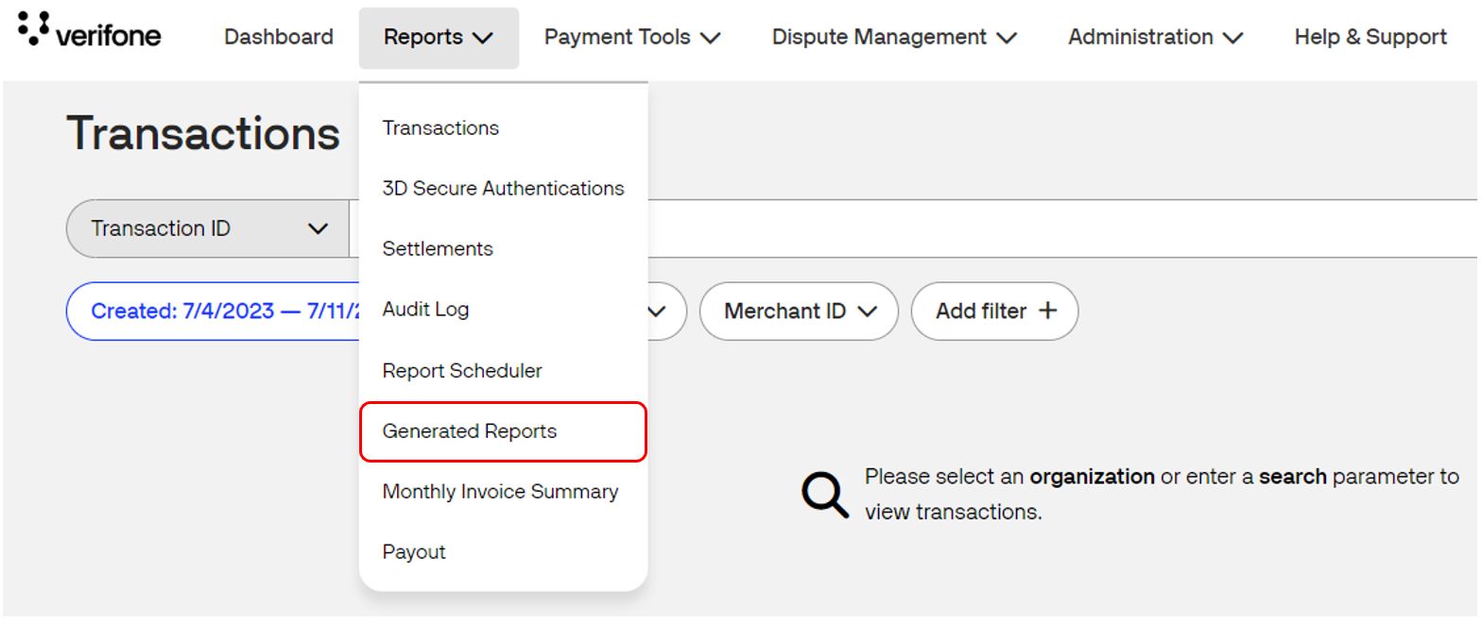This screenshot has width=1482, height=623.
Task: Collapse the Reports dropdown menu
Action: [439, 38]
